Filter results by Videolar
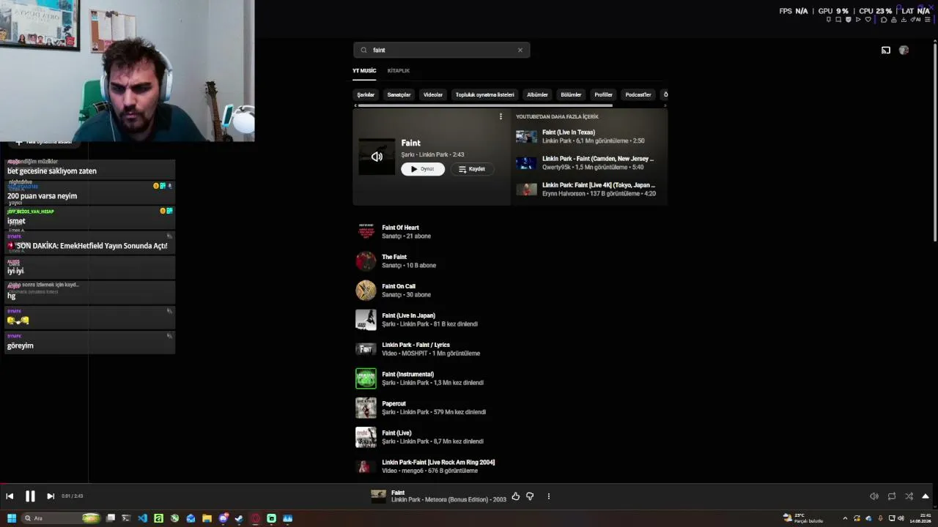This screenshot has height=527, width=938. coord(433,94)
